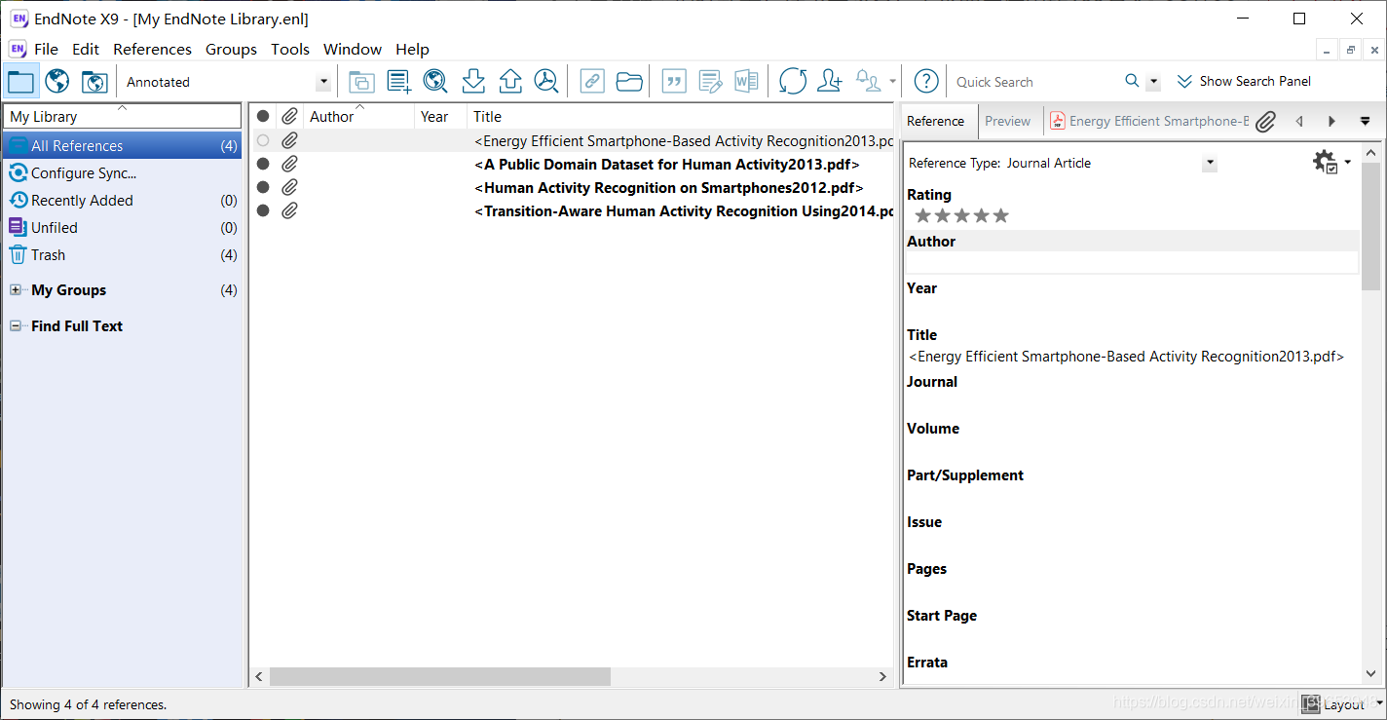
Task: Click the Quick Search magnifier icon
Action: click(x=1132, y=82)
